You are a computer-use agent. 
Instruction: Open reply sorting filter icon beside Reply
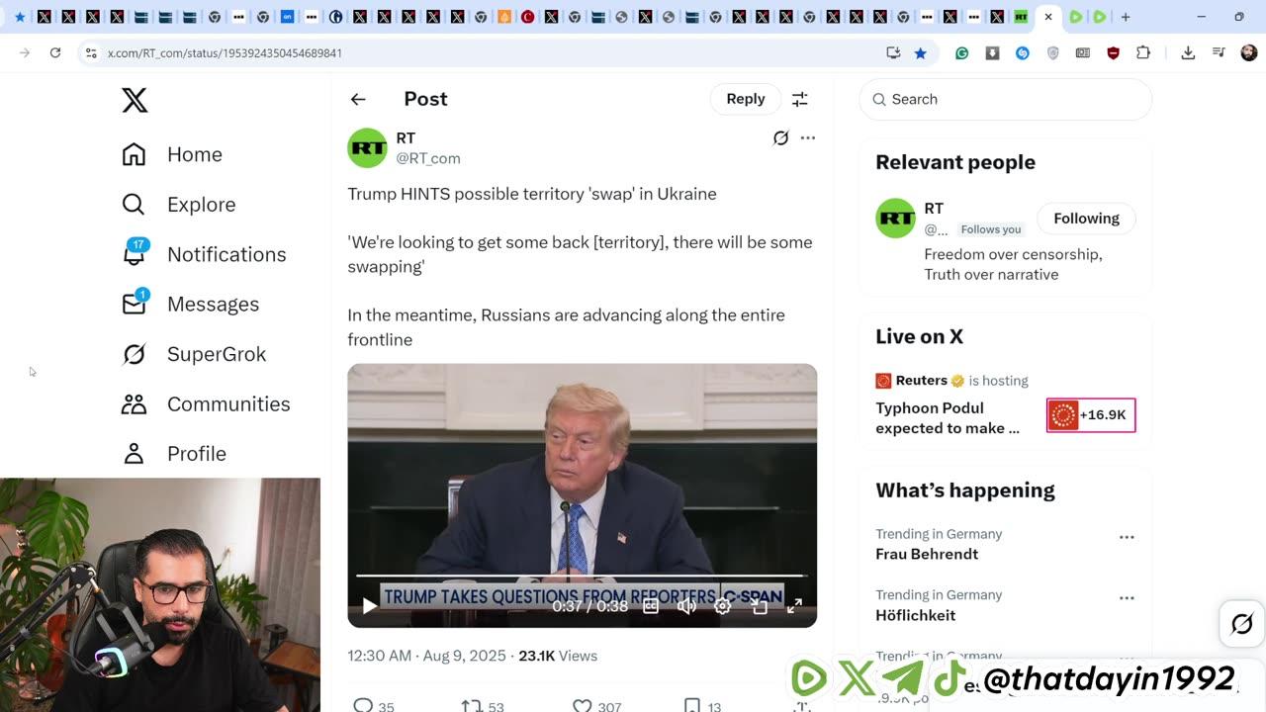pyautogui.click(x=800, y=99)
